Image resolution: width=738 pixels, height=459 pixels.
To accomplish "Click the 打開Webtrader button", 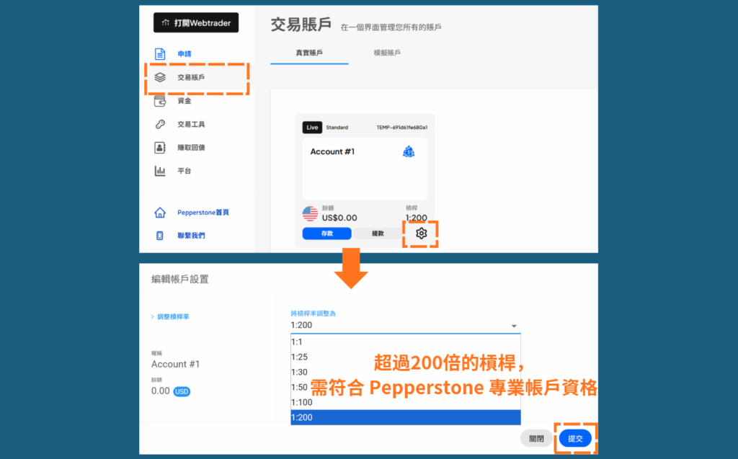I will 195,22.
